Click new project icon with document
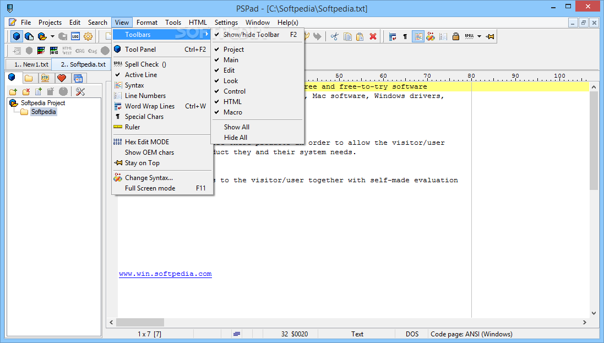Viewport: 604px width, 343px height. pos(29,36)
